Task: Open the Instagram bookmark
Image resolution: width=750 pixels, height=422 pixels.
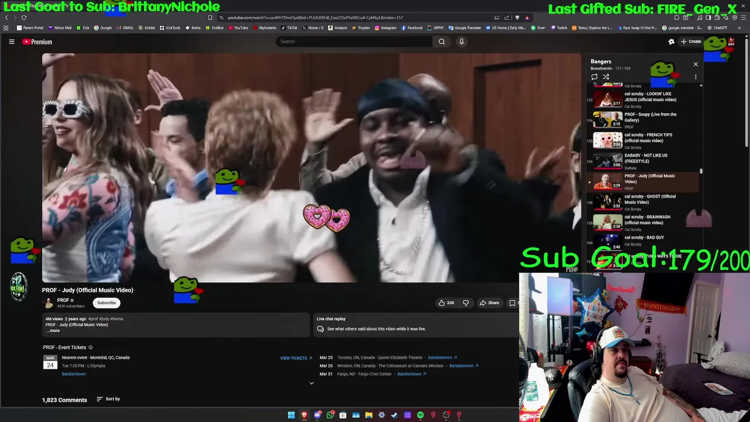Action: pyautogui.click(x=385, y=28)
